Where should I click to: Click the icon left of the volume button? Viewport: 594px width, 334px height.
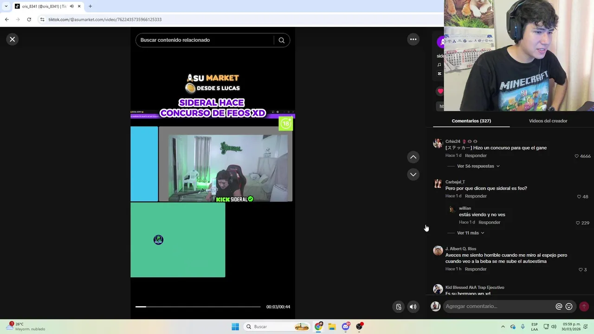(399, 307)
